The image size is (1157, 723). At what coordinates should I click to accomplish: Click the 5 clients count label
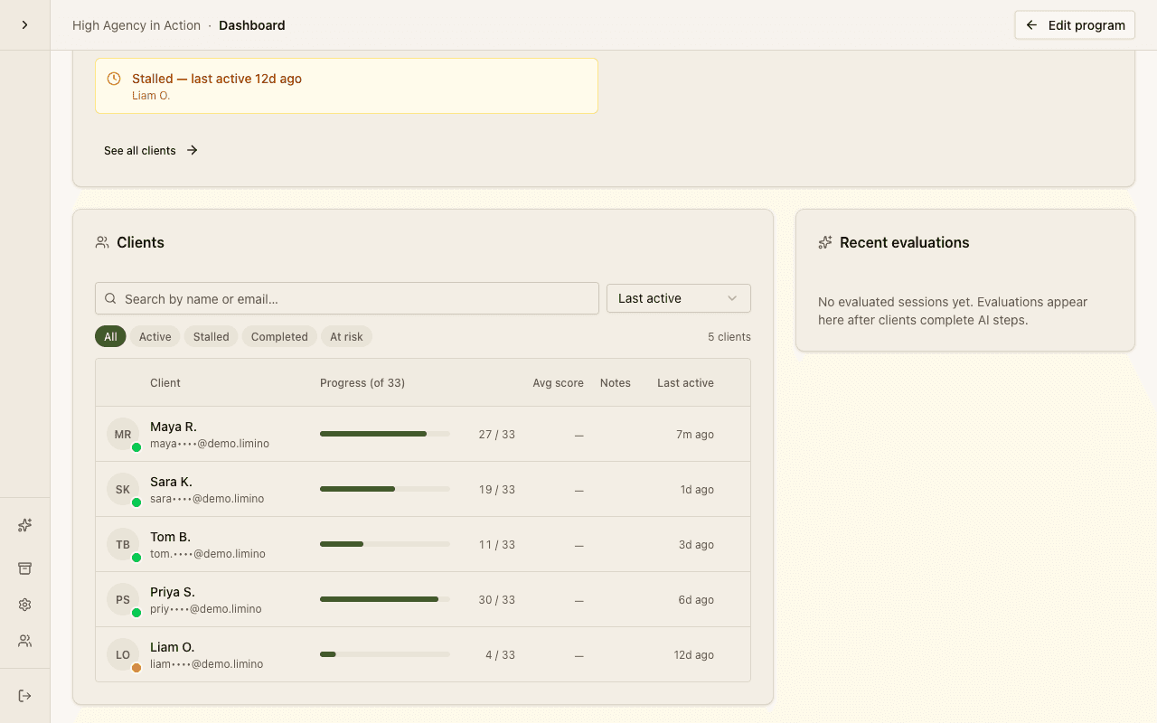tap(729, 337)
